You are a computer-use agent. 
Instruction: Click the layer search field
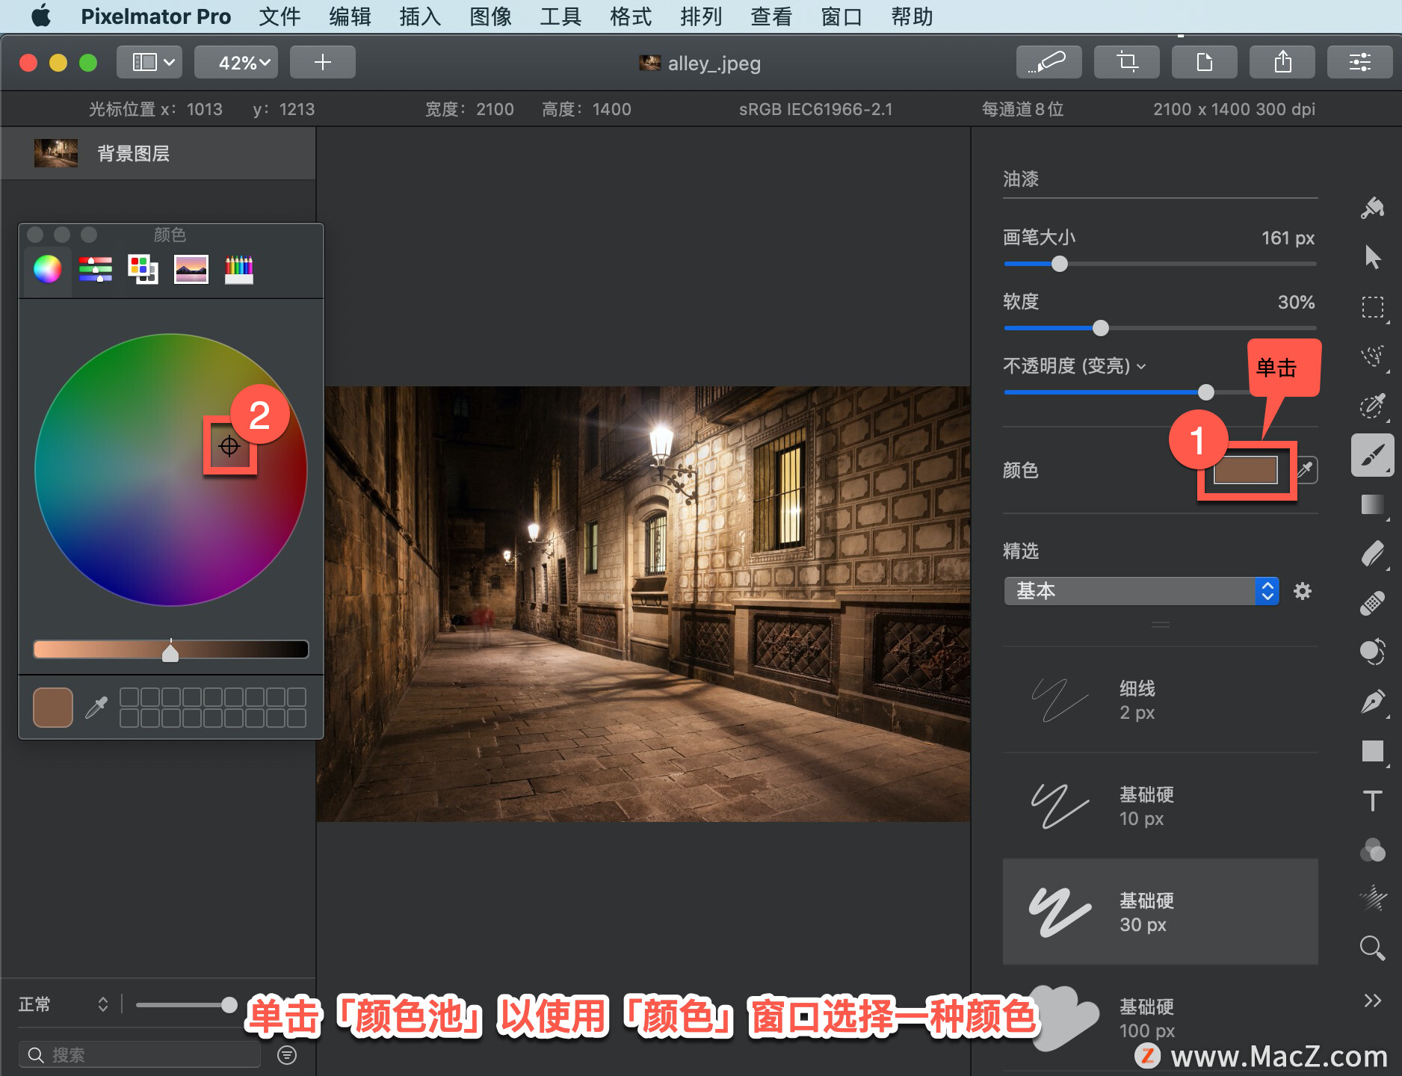pyautogui.click(x=140, y=1054)
